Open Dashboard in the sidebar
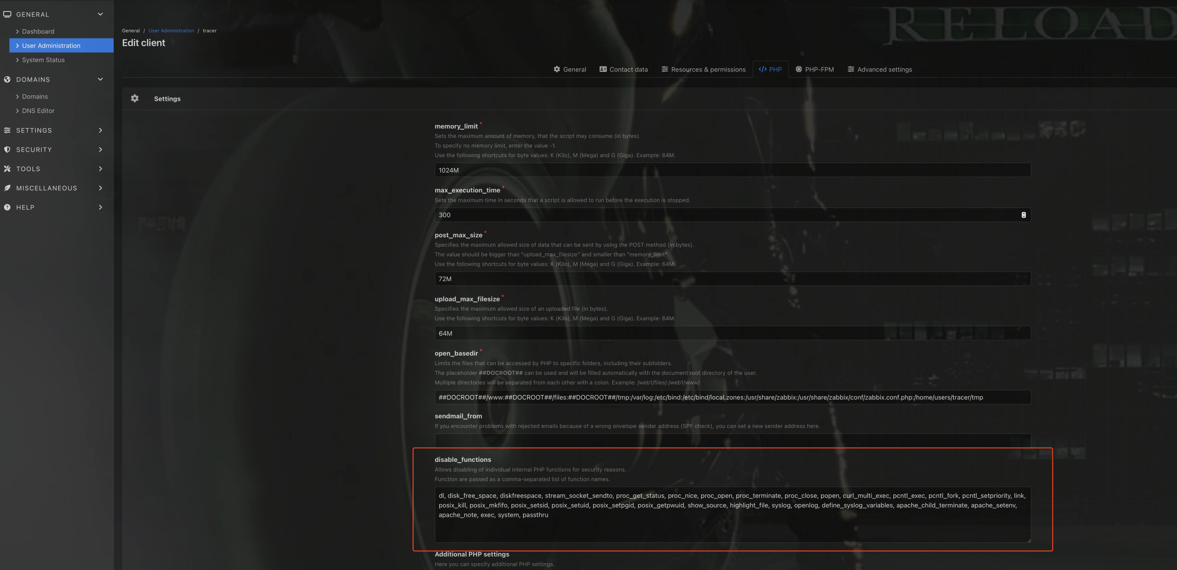The height and width of the screenshot is (570, 1177). click(x=38, y=31)
